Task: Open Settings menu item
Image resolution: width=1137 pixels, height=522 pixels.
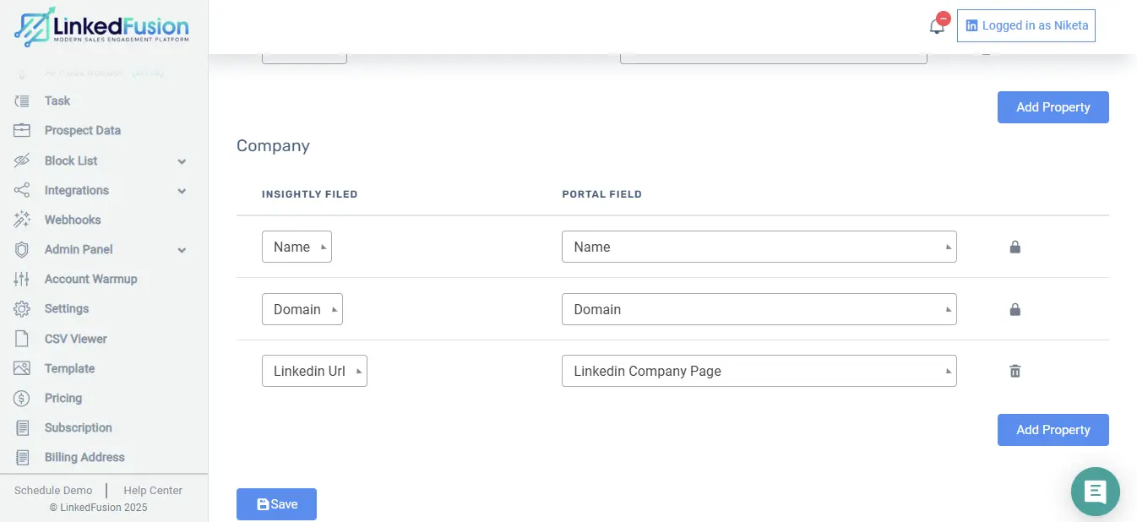Action: click(67, 308)
